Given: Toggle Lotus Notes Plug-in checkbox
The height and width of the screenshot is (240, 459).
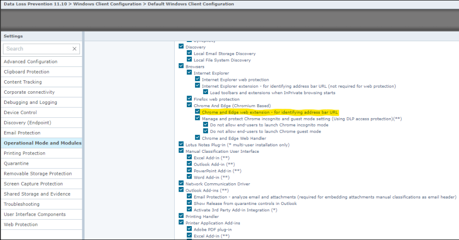Looking at the screenshot, I should point(181,144).
